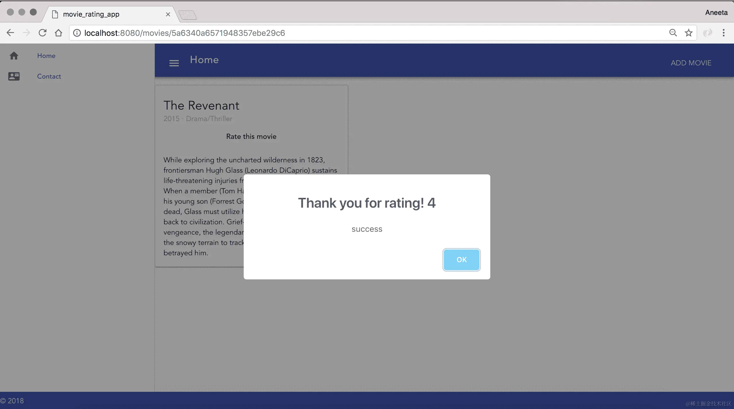The height and width of the screenshot is (409, 734).
Task: Close the movie_rating_app tab
Action: point(168,14)
